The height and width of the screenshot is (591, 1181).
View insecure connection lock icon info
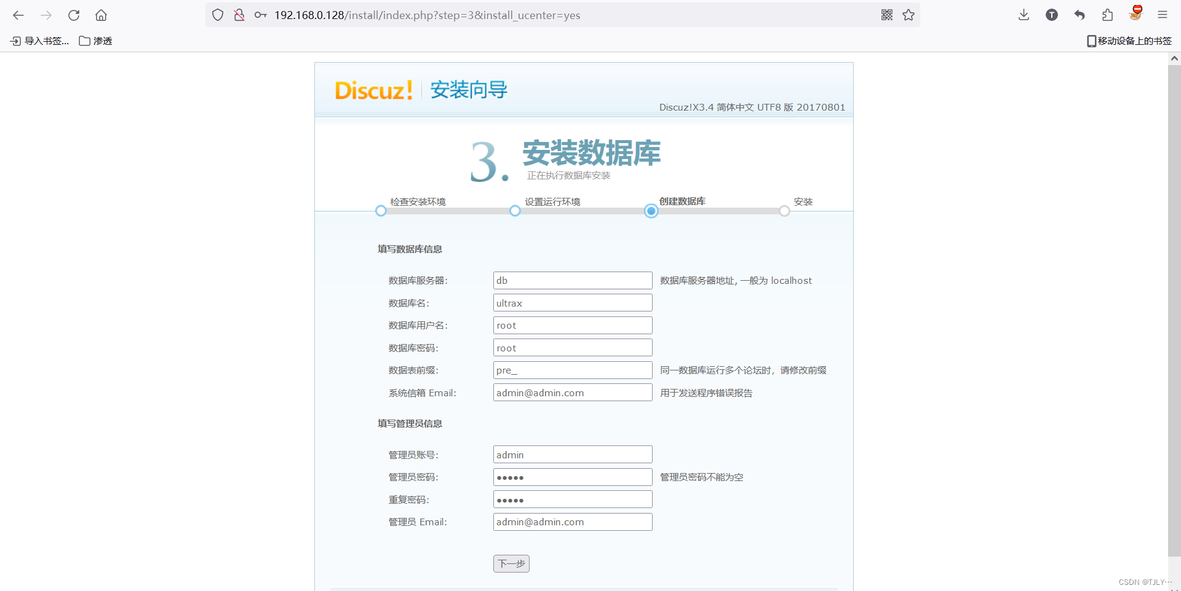(x=239, y=15)
